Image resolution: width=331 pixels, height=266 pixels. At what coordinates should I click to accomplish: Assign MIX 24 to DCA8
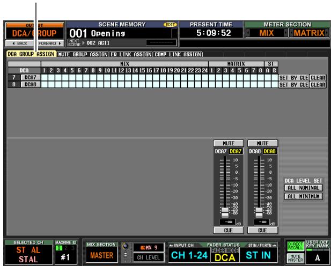tap(205, 85)
